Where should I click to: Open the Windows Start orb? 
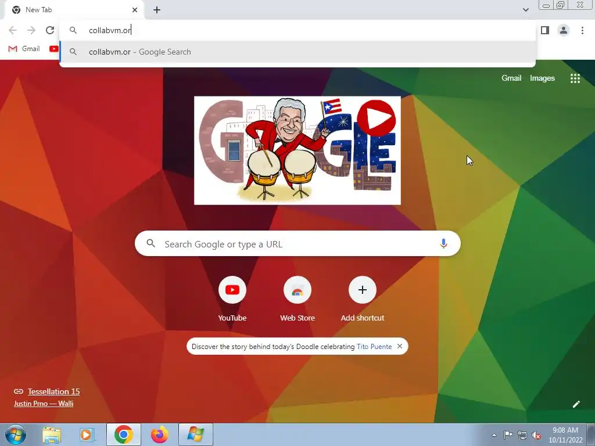(15, 434)
